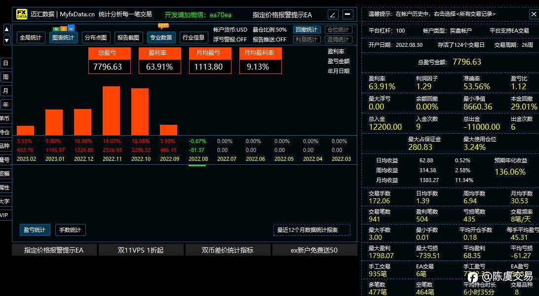Click the 双11VPS 1折起 link
Viewport: 539px width, 296px height.
(141, 250)
